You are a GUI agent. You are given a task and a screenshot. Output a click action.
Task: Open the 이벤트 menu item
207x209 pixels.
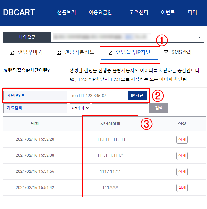pos(168,13)
